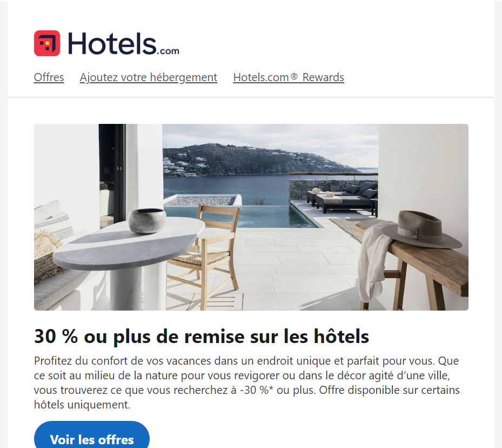Image resolution: width=502 pixels, height=448 pixels.
Task: Click the Hotels.com wordmark text
Action: tap(123, 44)
